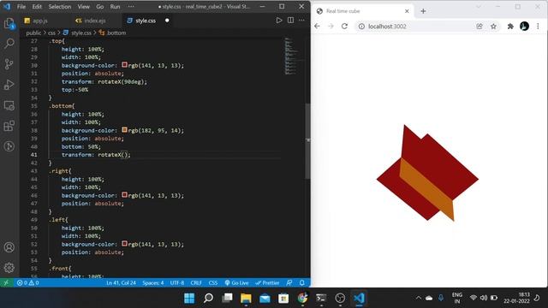Show errors and warnings in status bar
Screen dimensions: 548x308
coord(28,283)
